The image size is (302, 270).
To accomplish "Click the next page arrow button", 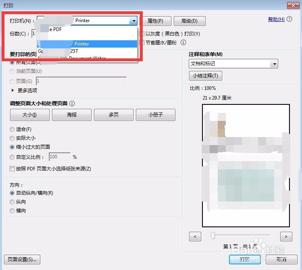I will pyautogui.click(x=286, y=237).
